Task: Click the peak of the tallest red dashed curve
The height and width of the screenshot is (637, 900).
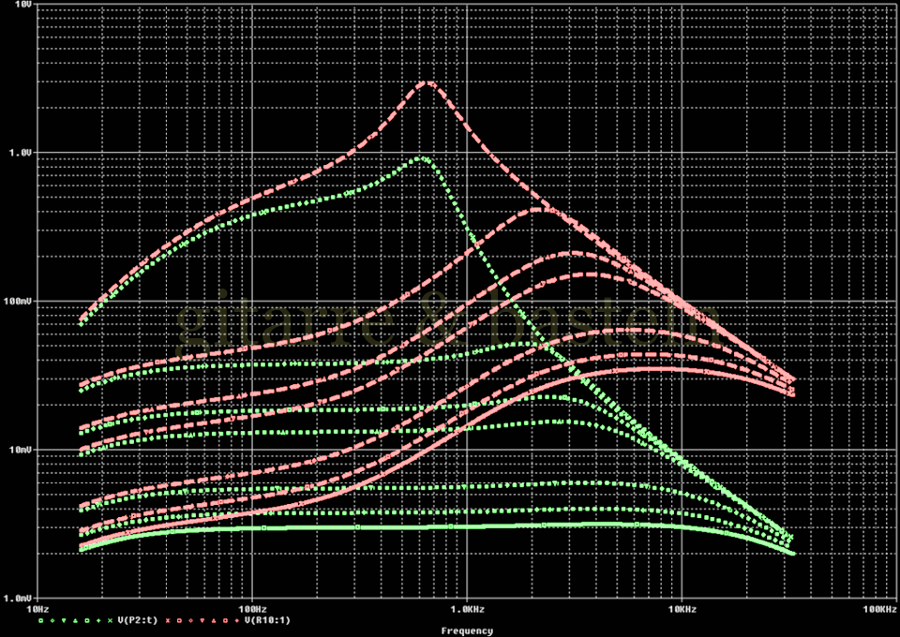Action: coord(427,82)
